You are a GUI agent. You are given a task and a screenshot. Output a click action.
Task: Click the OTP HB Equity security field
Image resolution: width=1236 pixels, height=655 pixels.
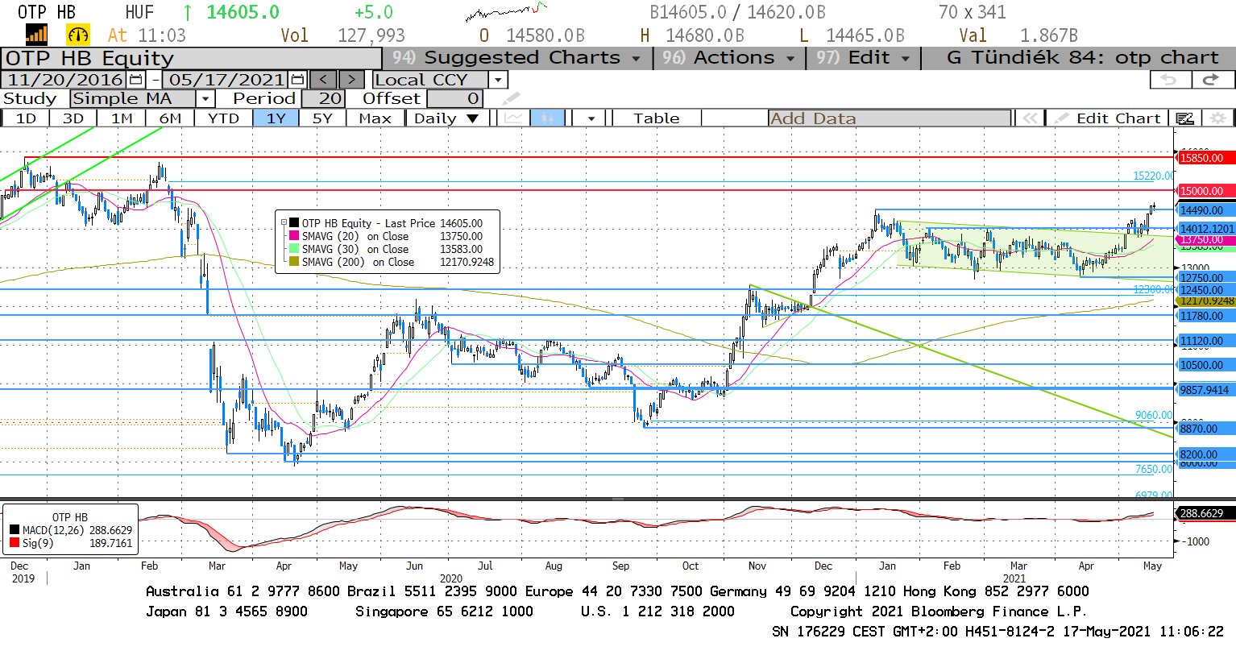pos(192,58)
